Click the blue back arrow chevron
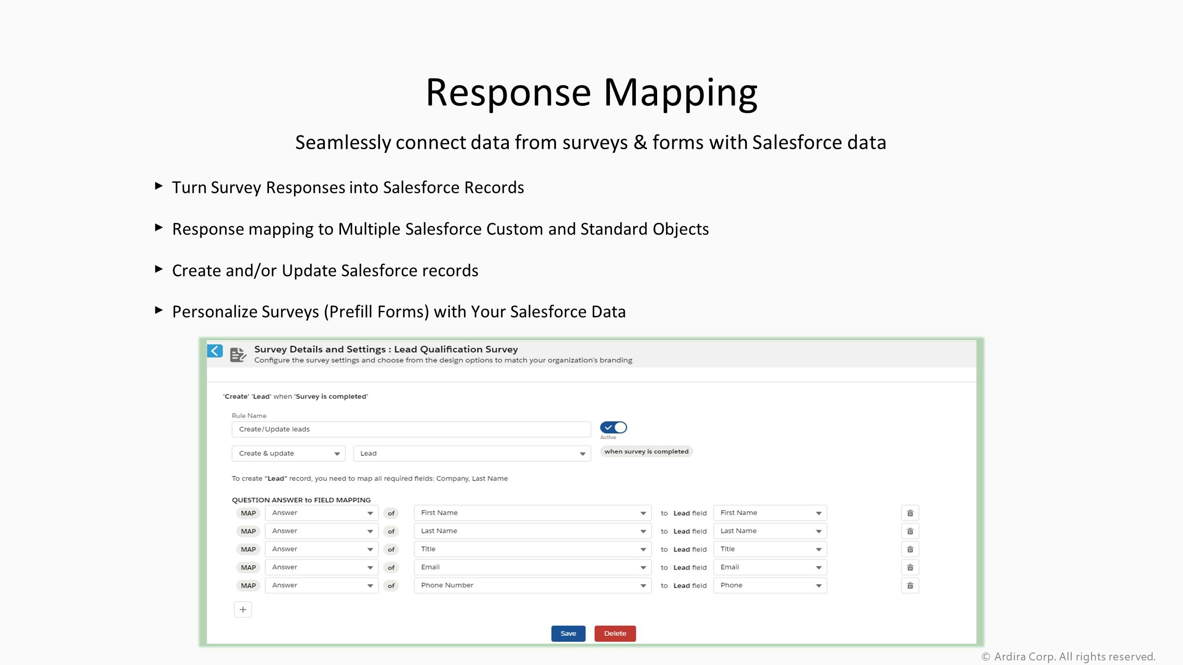Image resolution: width=1183 pixels, height=665 pixels. click(214, 351)
